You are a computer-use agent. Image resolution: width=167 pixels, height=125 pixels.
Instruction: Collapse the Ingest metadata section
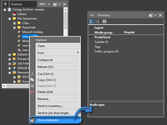91,28
